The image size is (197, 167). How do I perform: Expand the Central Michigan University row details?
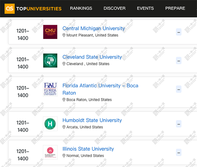click(179, 32)
